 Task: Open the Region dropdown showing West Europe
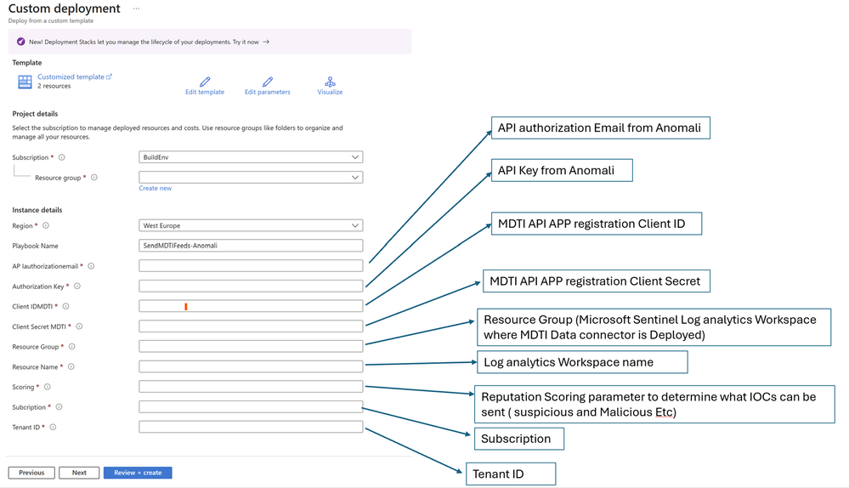251,225
